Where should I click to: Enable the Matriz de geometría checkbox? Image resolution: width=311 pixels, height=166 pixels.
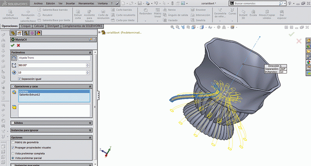click(13, 143)
